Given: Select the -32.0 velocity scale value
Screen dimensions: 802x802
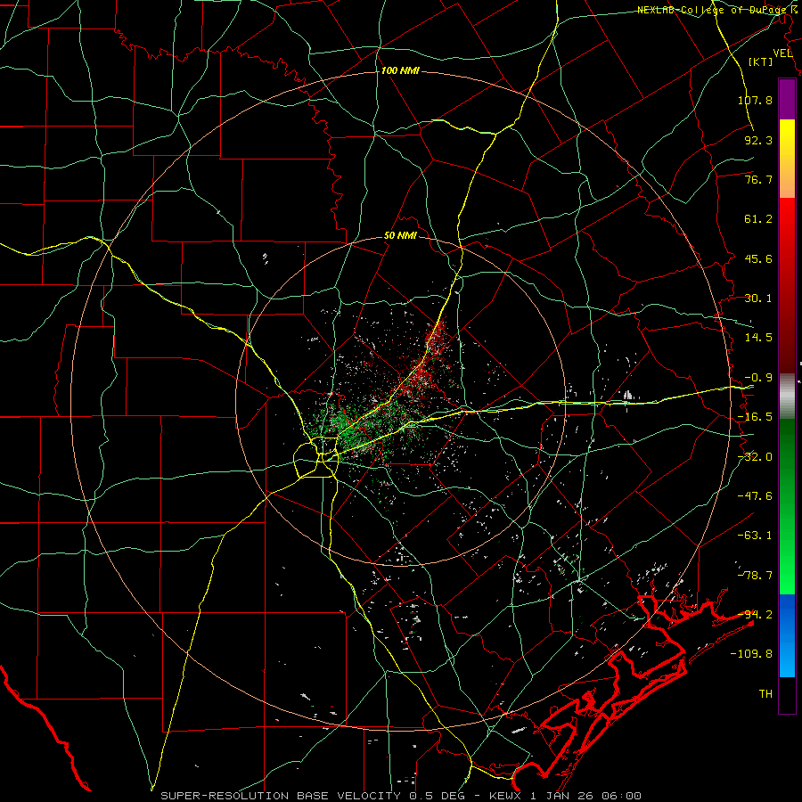Looking at the screenshot, I should click(x=755, y=457).
